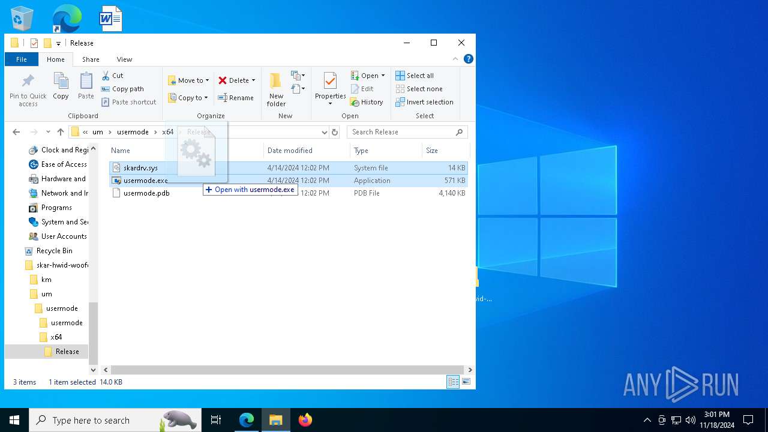Viewport: 768px width, 432px height.
Task: Select the Release folder in tree
Action: coord(62,352)
